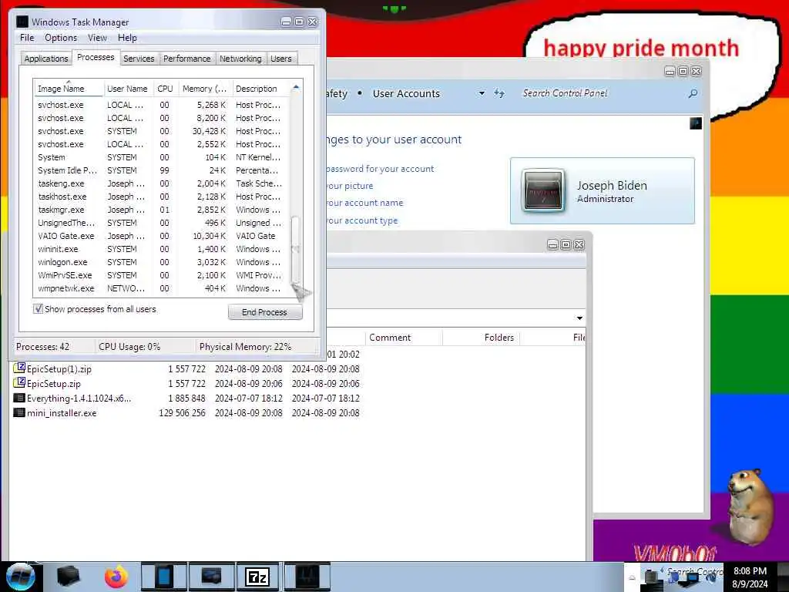Click the change your account name link

[x=364, y=203]
